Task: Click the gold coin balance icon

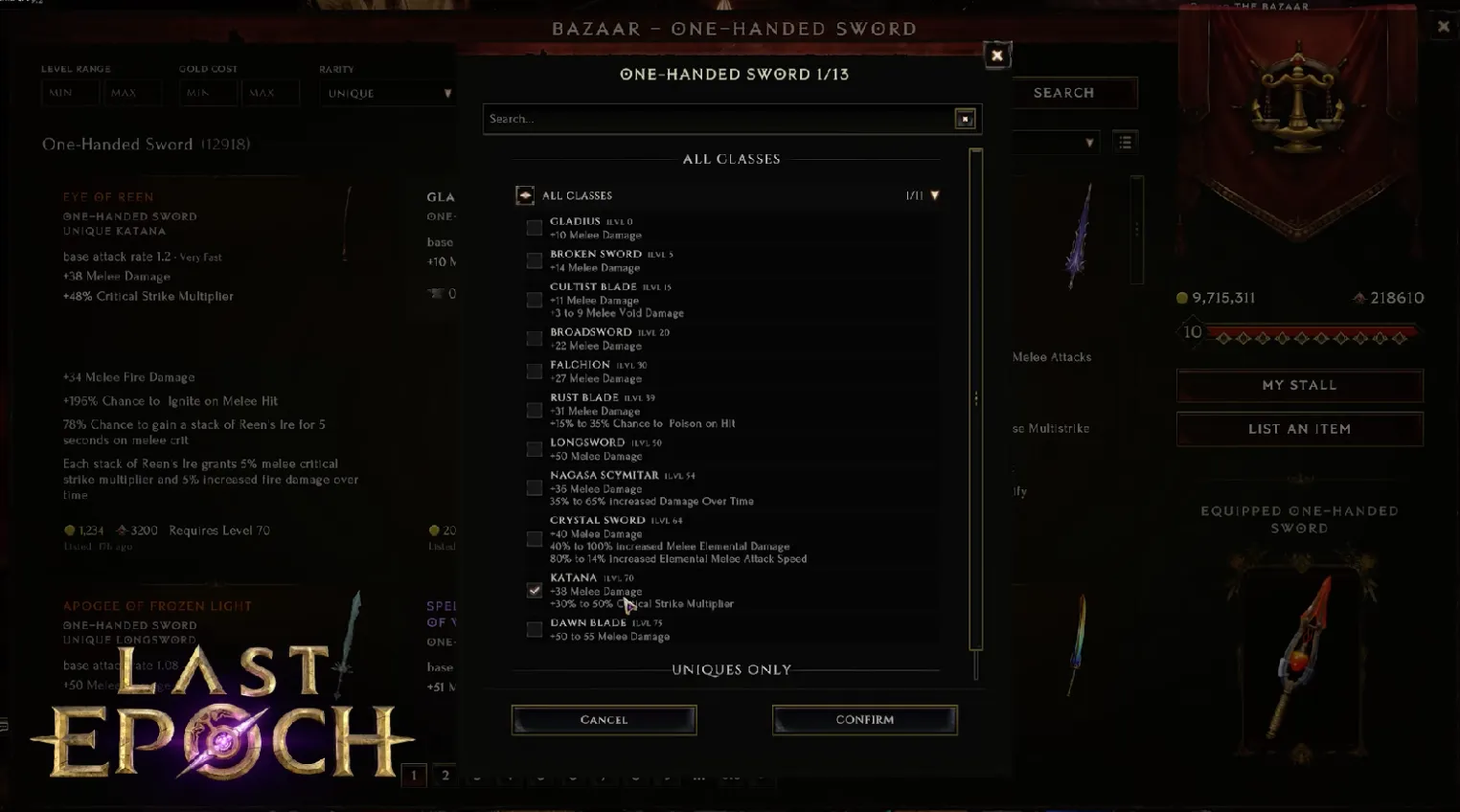Action: coord(1182,298)
